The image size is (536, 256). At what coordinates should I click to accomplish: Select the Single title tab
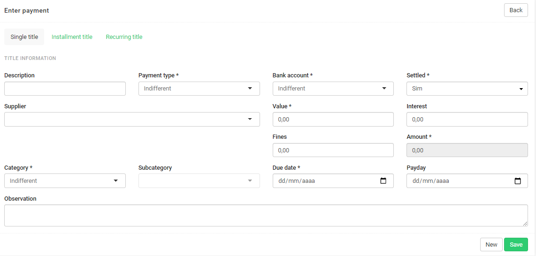tap(24, 37)
